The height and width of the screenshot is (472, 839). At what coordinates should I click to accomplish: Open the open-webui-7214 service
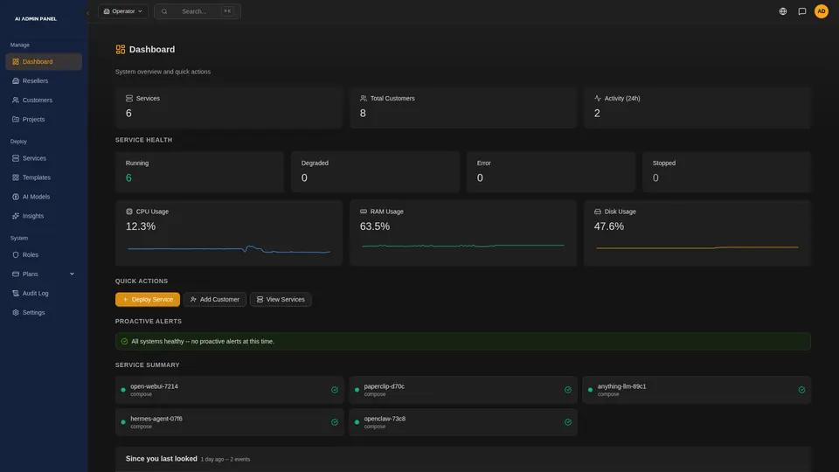click(x=230, y=390)
